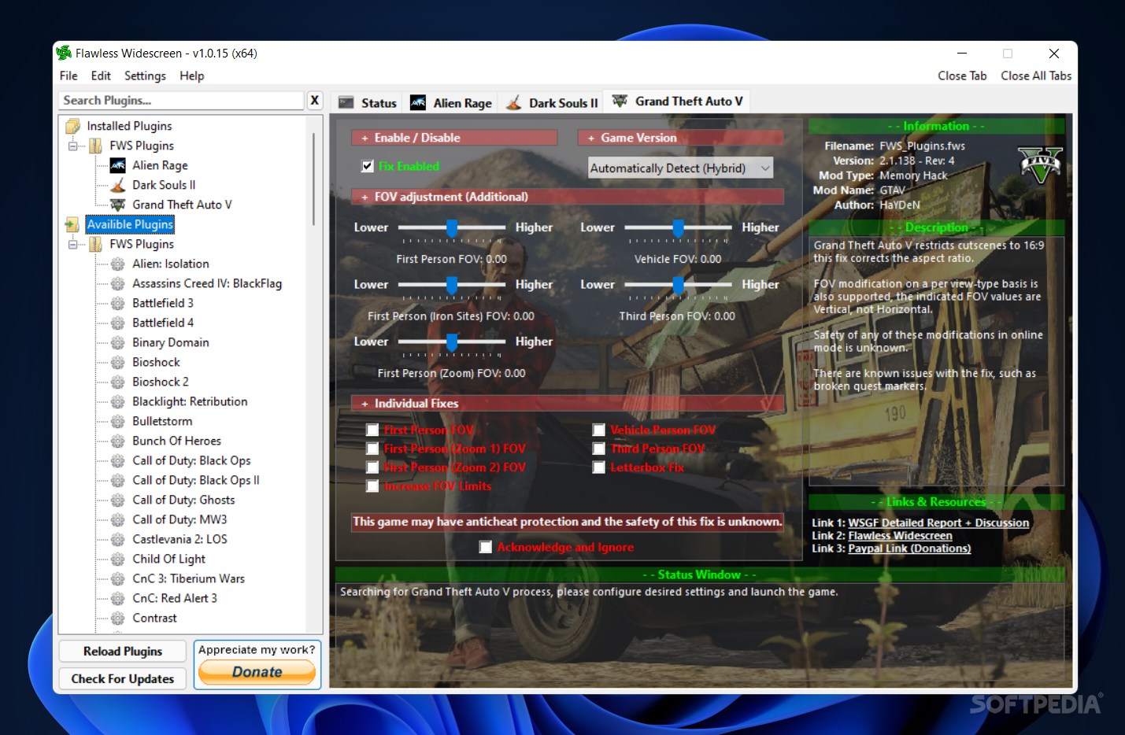Click Vehicle FOV slider handle

(x=678, y=227)
